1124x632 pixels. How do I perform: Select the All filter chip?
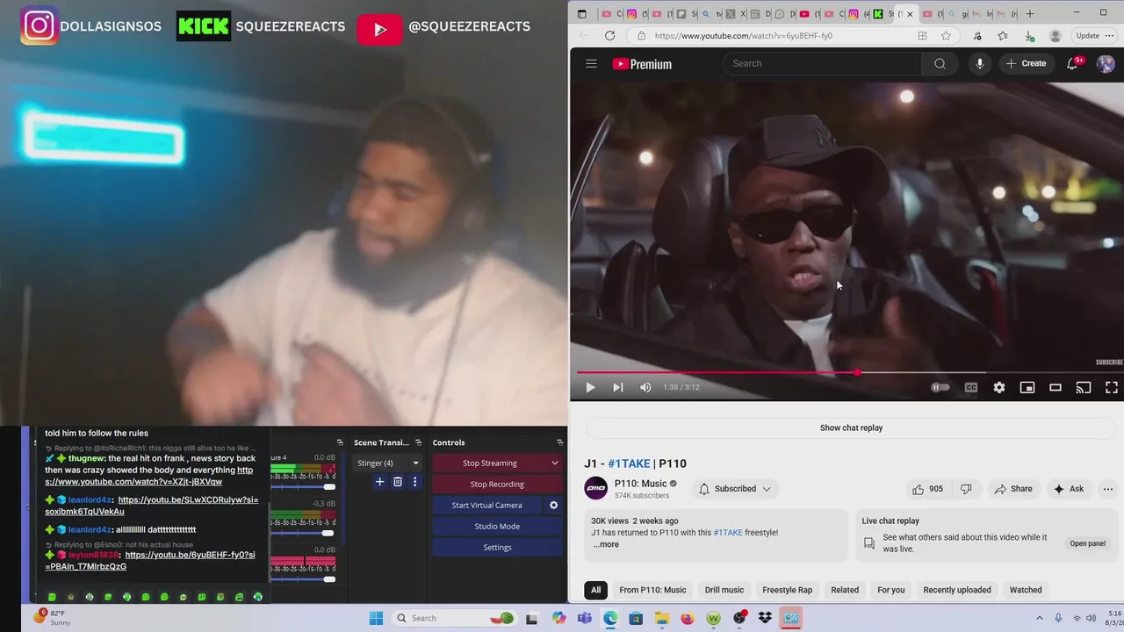[595, 590]
